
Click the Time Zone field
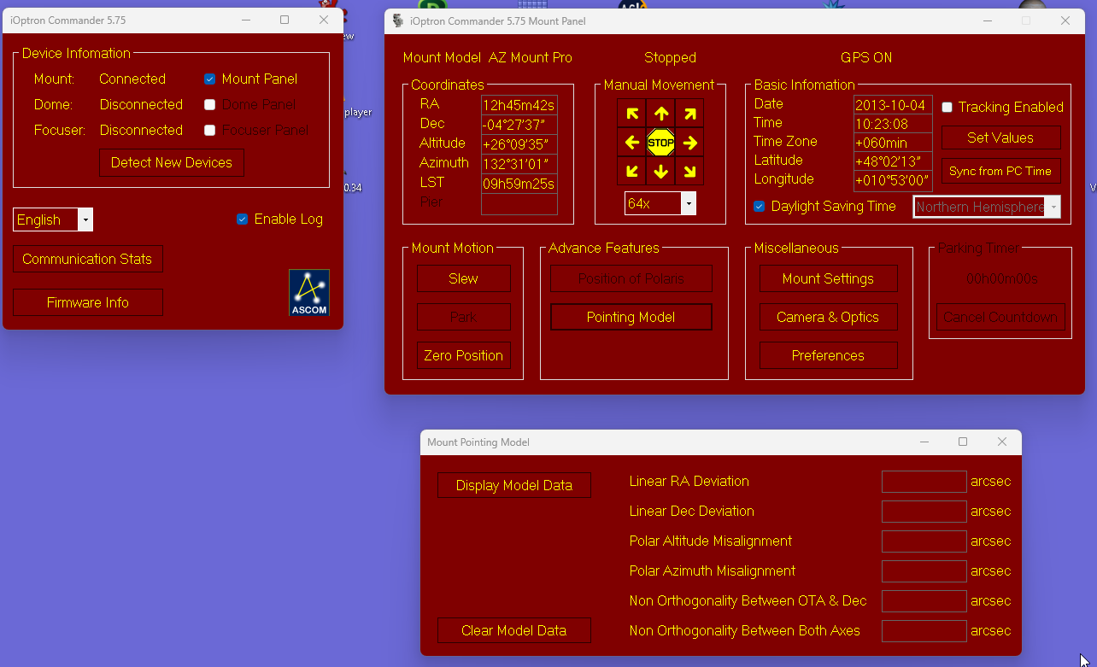pyautogui.click(x=893, y=143)
